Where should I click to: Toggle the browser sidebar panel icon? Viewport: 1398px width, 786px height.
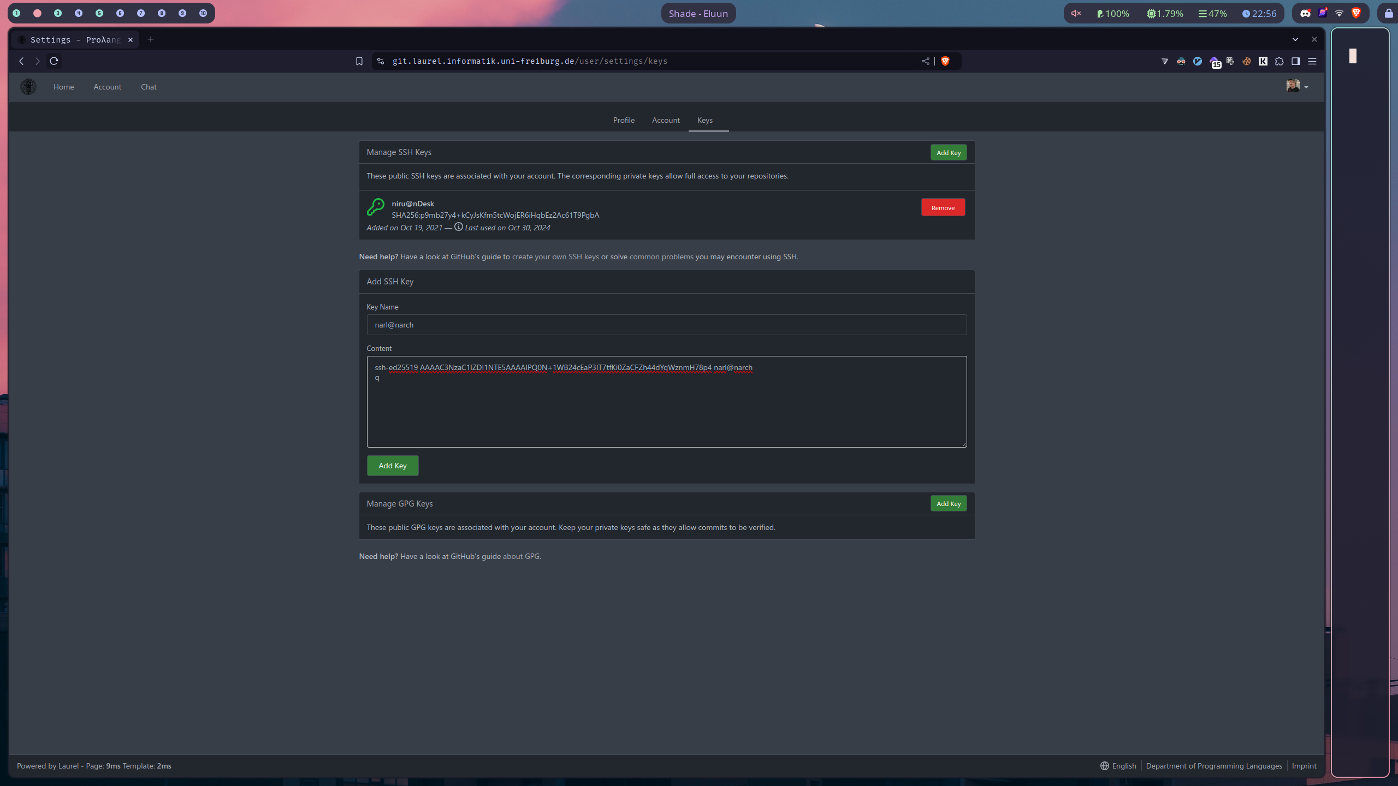pyautogui.click(x=1296, y=61)
